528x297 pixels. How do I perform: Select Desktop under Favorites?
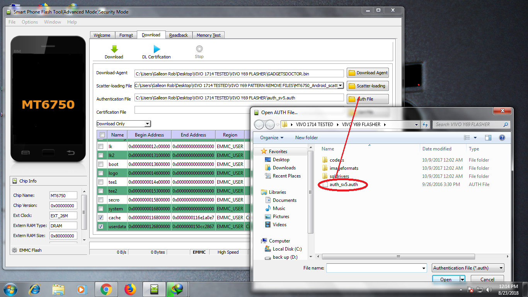pyautogui.click(x=281, y=160)
